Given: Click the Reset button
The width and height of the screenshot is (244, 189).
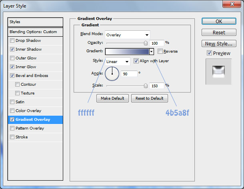Looking at the screenshot, I should (x=219, y=32).
